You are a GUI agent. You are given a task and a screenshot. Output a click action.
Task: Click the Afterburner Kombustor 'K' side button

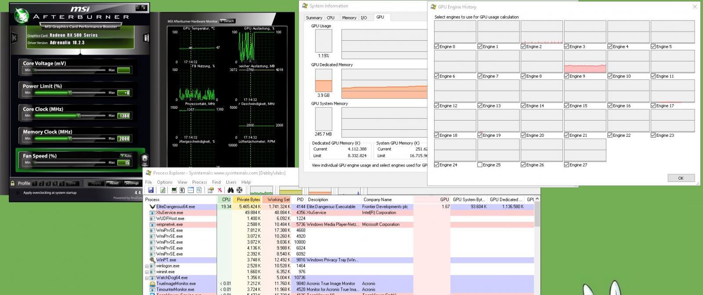14,38
